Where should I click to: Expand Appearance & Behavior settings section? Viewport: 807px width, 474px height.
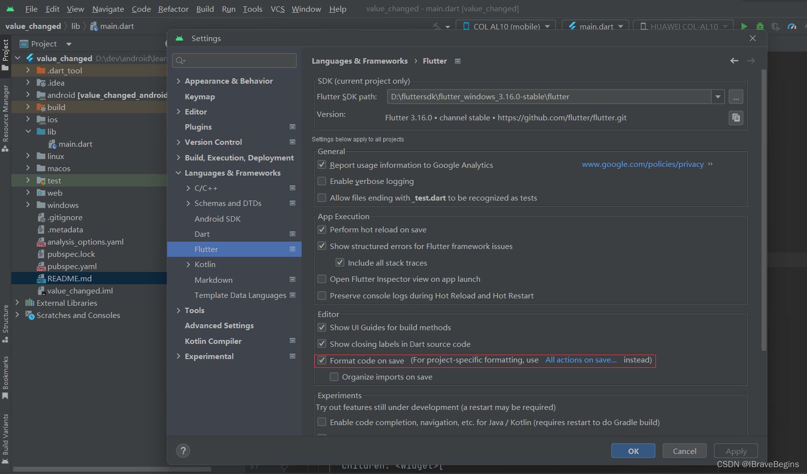(178, 81)
